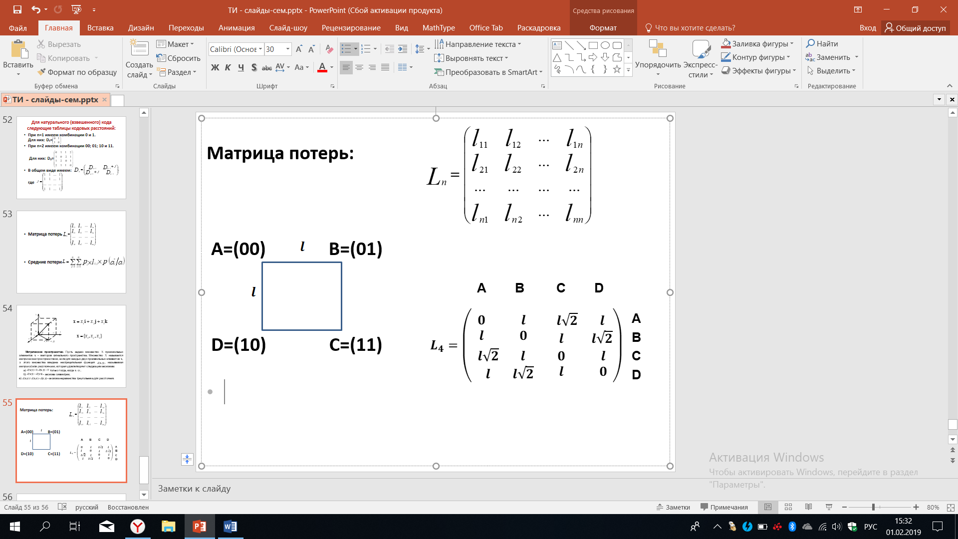Switch to the MathType tab

439,28
